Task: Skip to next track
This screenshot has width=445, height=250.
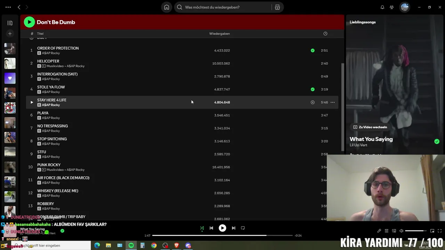Action: point(234,228)
